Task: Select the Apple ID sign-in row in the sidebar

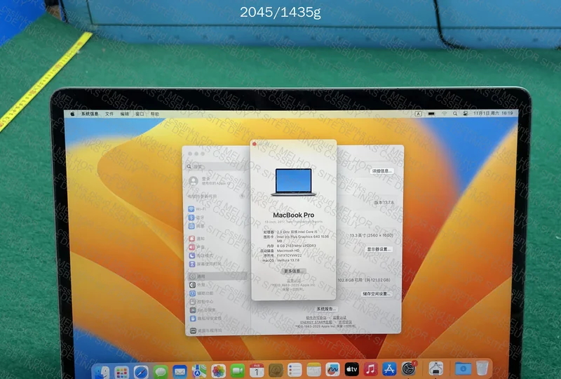Action: tap(217, 181)
